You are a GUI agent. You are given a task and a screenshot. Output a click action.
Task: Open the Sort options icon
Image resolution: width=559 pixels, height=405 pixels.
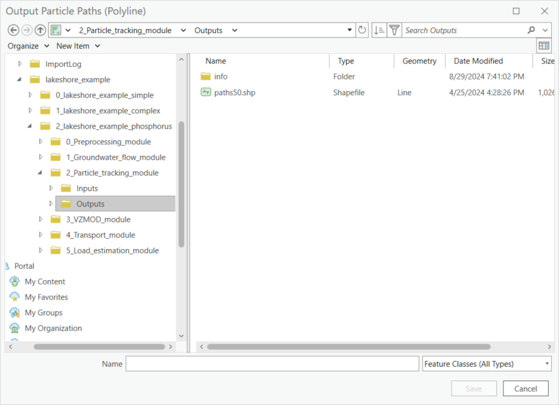point(378,30)
